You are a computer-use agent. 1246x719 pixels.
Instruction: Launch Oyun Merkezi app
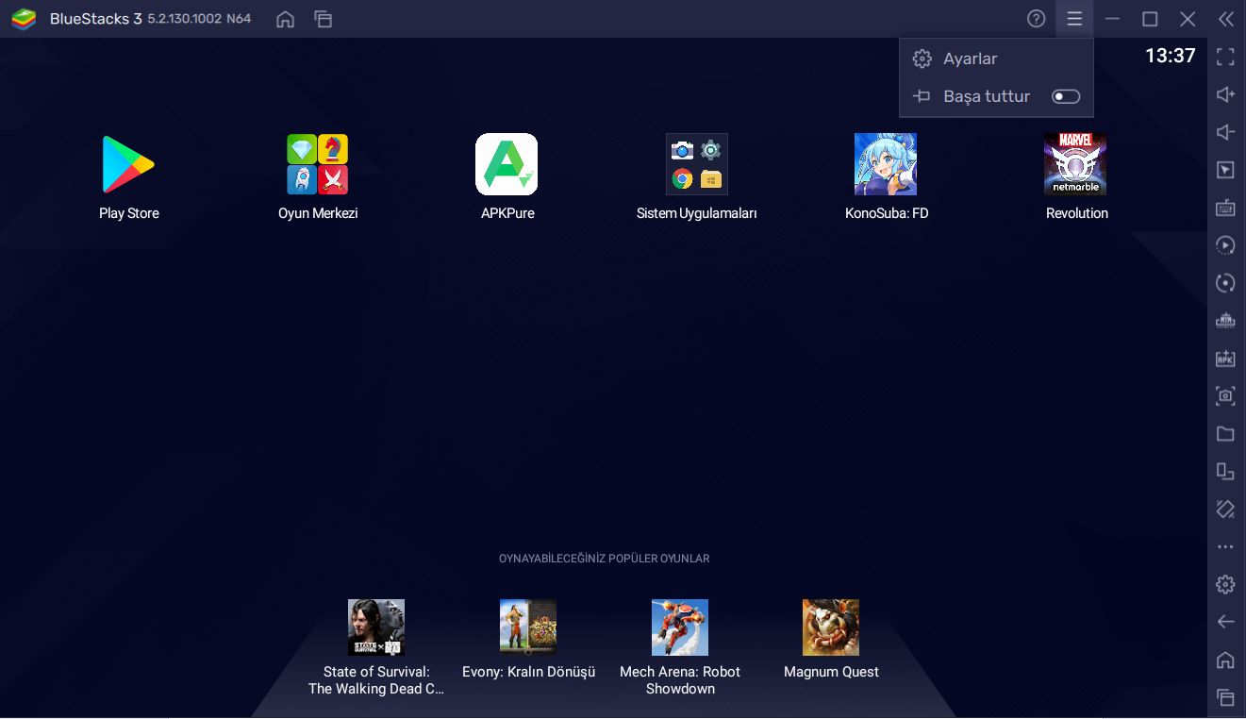(318, 164)
